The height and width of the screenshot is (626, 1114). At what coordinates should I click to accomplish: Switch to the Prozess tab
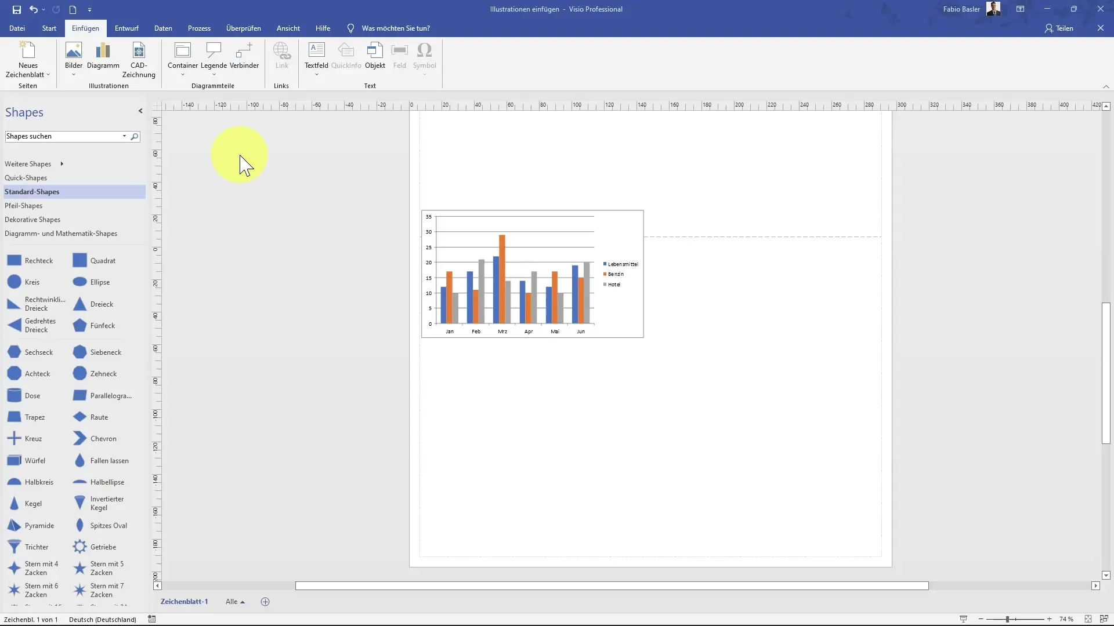199,28
